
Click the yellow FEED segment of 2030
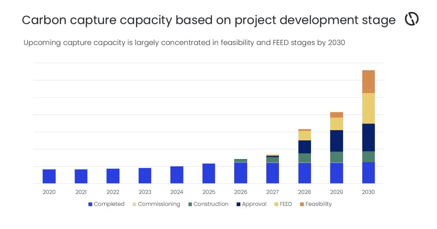(368, 108)
